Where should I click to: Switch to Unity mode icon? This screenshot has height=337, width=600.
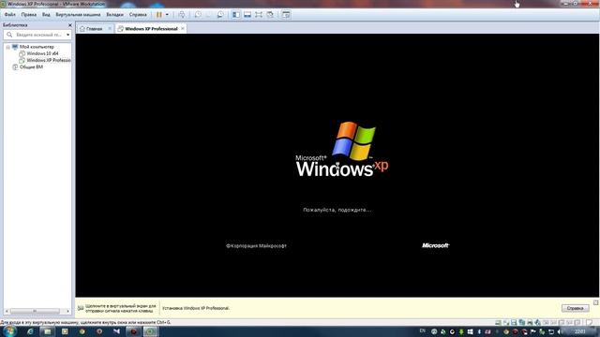[x=270, y=15]
